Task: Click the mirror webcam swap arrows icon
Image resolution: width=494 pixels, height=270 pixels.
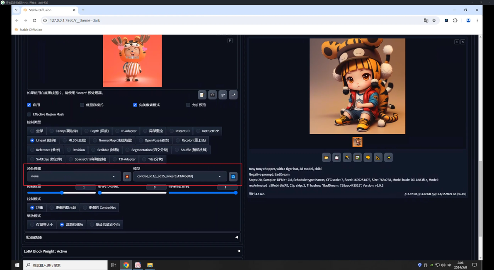Action: pos(223,95)
